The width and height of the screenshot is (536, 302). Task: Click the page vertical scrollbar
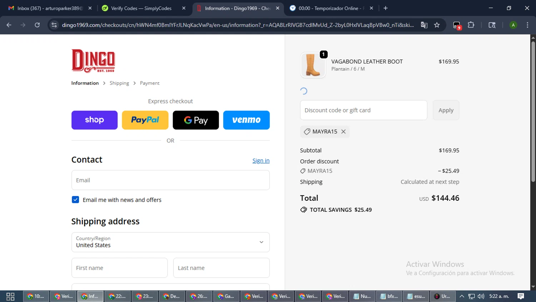tap(533, 111)
